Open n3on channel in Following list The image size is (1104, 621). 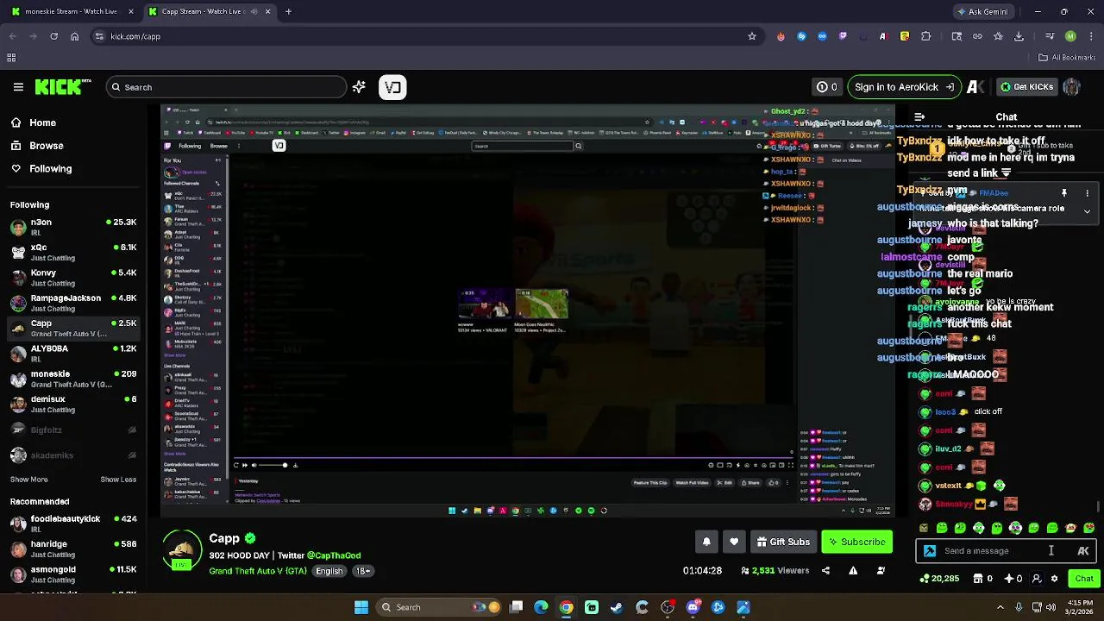pos(73,228)
